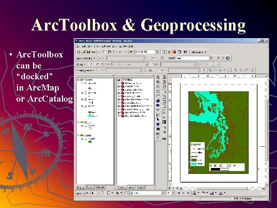
Task: Select the Sketch pencil tool in Editor
Action: [x=97, y=64]
